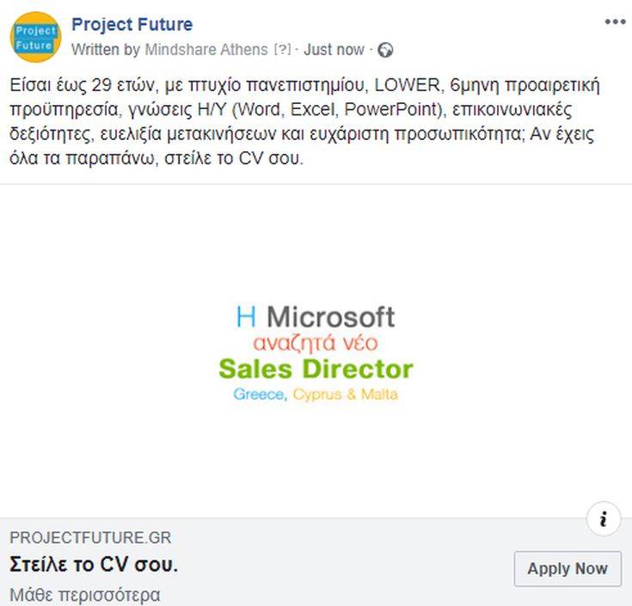Image resolution: width=632 pixels, height=606 pixels.
Task: Click the "Just now" timestamp
Action: pyautogui.click(x=334, y=50)
